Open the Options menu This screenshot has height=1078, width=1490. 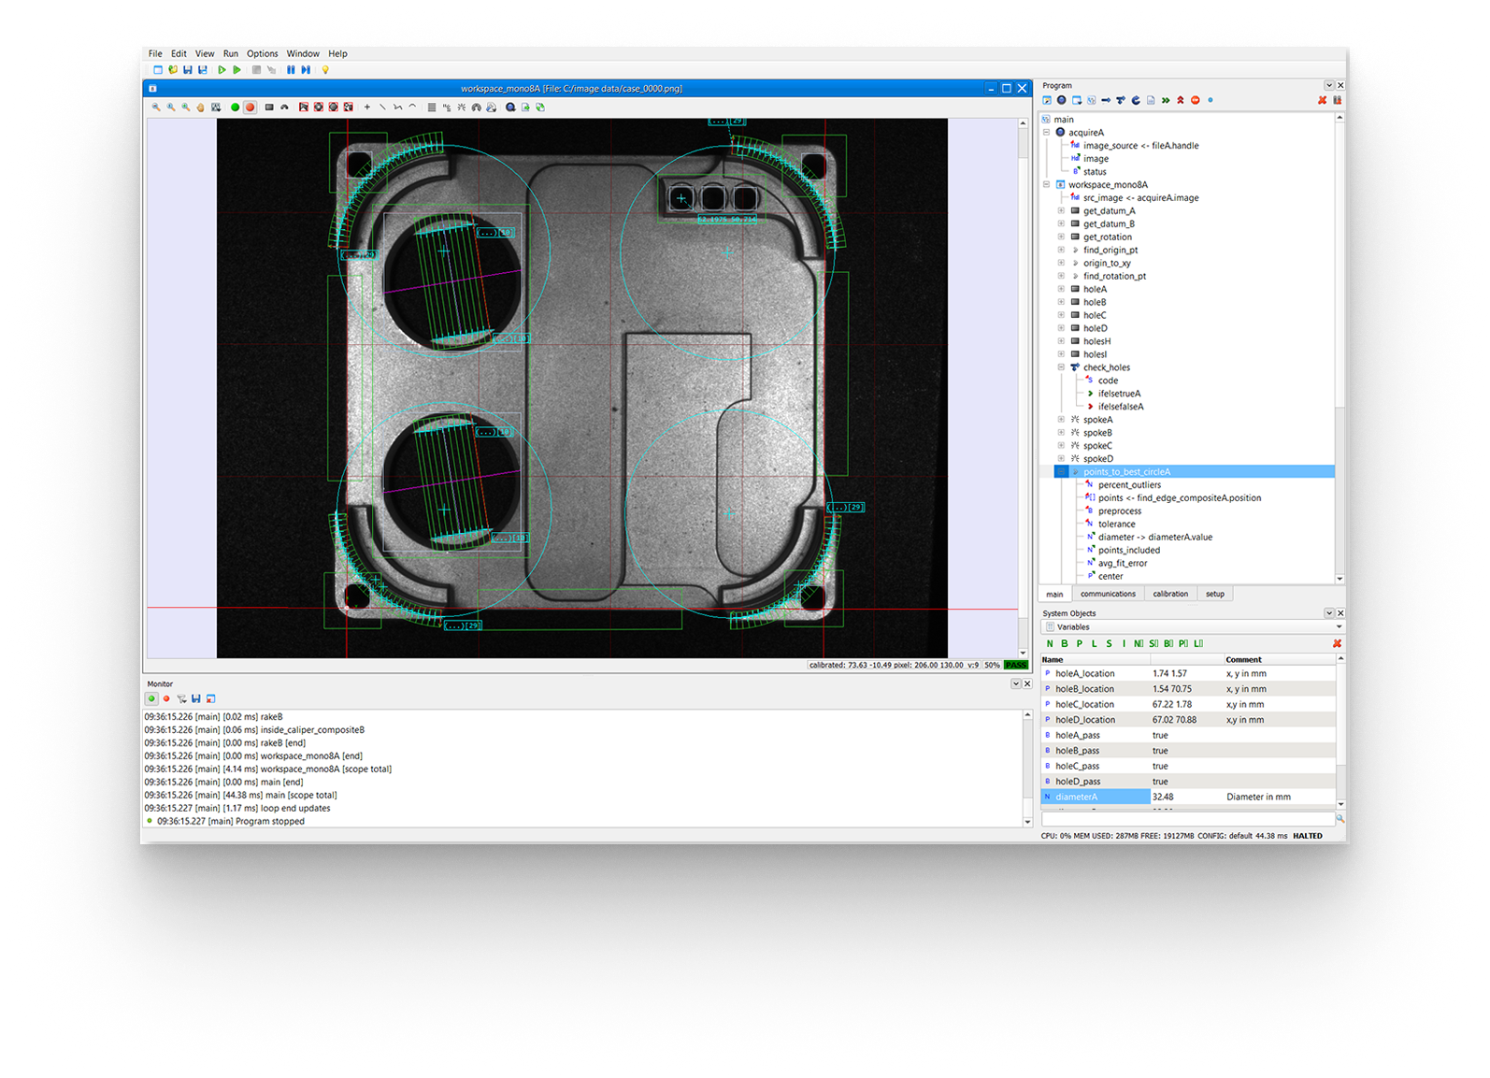pyautogui.click(x=262, y=54)
